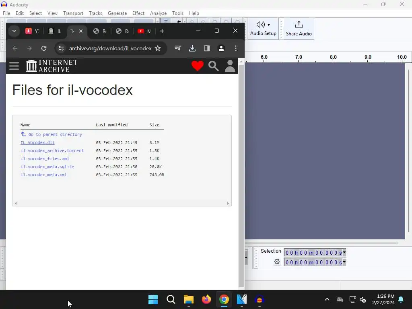The width and height of the screenshot is (412, 309).
Task: Switch to the YouTube tab
Action: coord(144,31)
